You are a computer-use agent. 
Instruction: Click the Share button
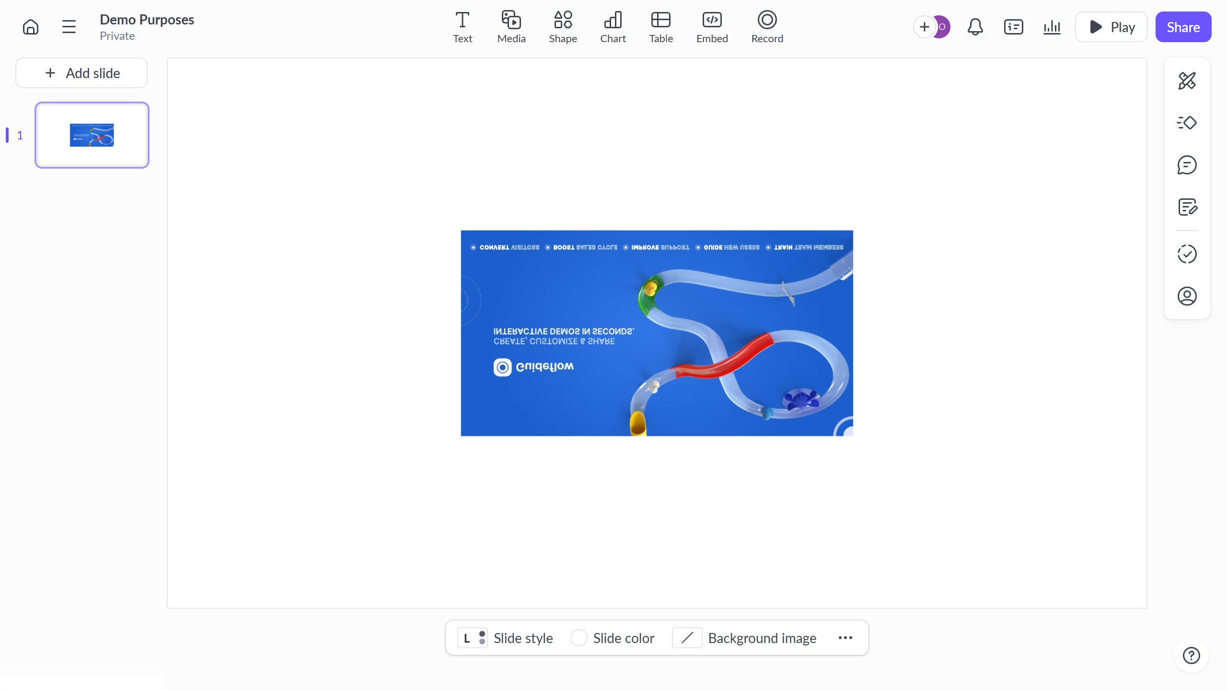point(1183,27)
